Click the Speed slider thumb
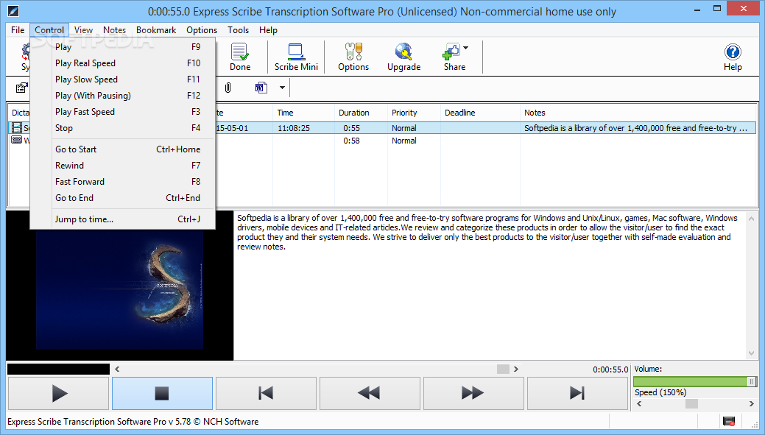Screen dimensions: 765x435 tap(691, 404)
